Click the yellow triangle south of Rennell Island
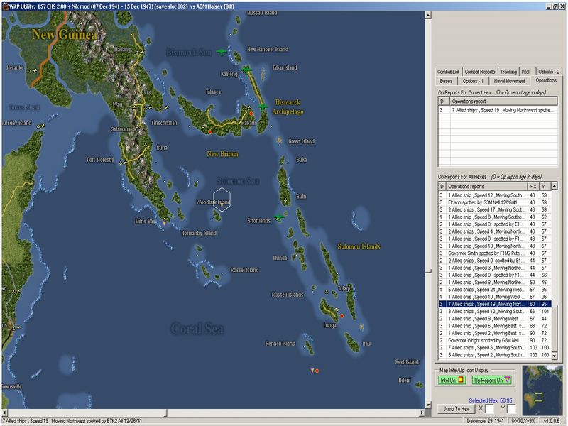The image size is (568, 426). click(x=312, y=371)
